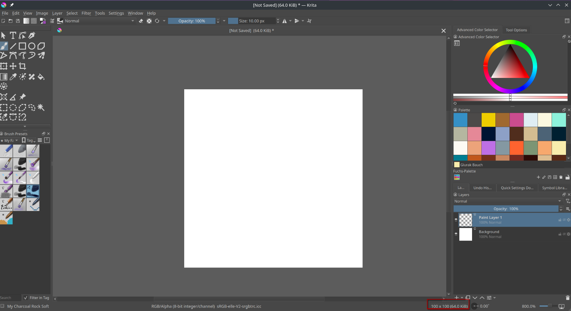
Task: Select the Ellipse shape tool
Action: tap(32, 46)
